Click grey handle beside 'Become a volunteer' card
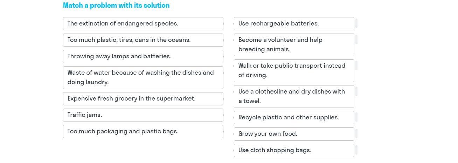The width and height of the screenshot is (458, 163). coord(356,39)
